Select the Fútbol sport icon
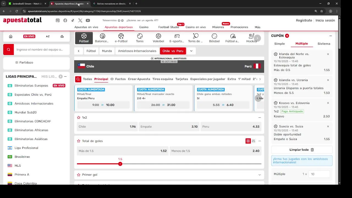 click(84, 38)
